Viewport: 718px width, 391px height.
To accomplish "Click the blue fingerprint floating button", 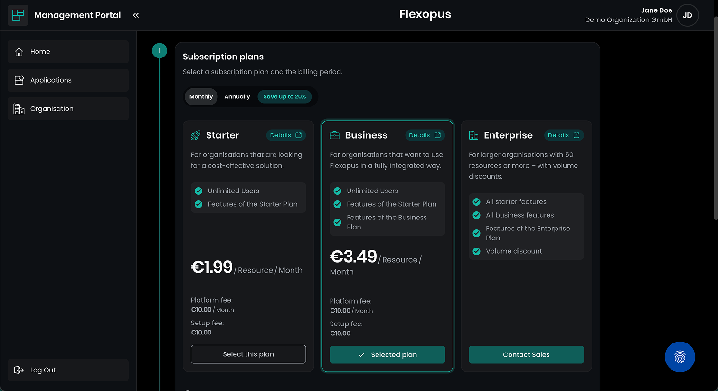I will point(680,357).
